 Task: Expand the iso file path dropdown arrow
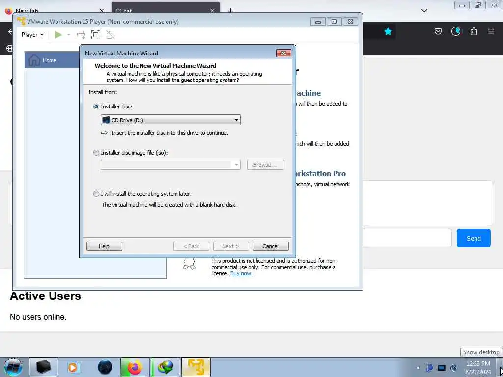pos(236,165)
